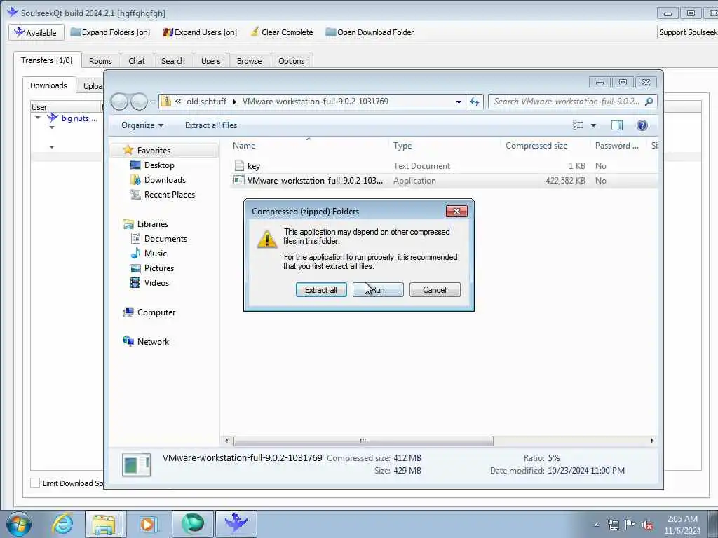Image resolution: width=718 pixels, height=538 pixels.
Task: Open the Music library
Action: coord(155,253)
